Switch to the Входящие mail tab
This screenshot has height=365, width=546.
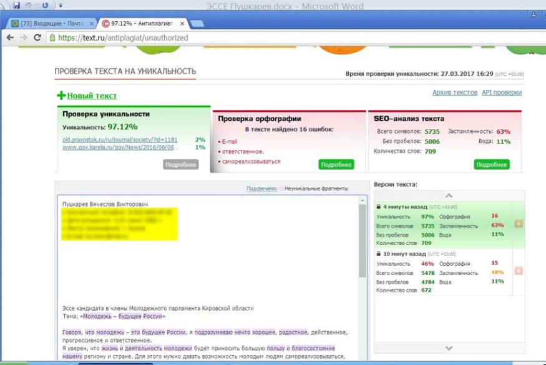pos(51,24)
